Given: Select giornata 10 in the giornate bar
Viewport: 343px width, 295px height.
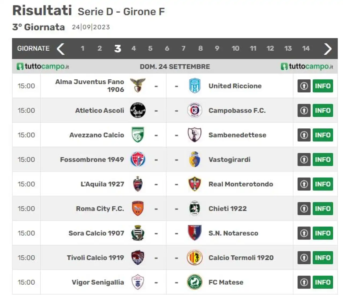Looking at the screenshot, I should tap(235, 48).
